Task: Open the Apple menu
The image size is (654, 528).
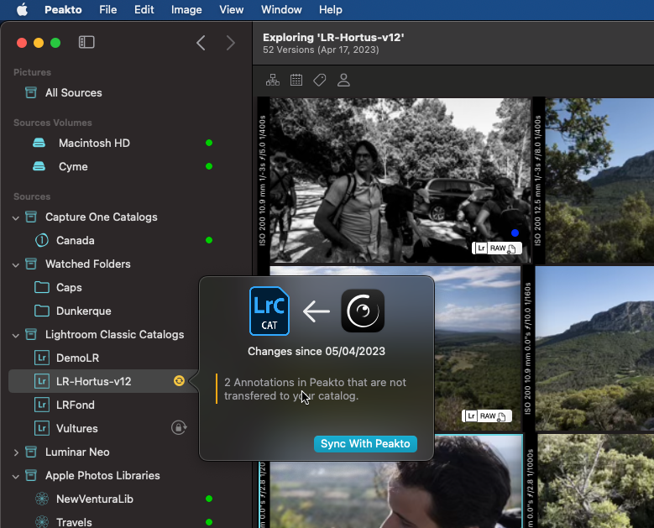Action: (x=22, y=9)
